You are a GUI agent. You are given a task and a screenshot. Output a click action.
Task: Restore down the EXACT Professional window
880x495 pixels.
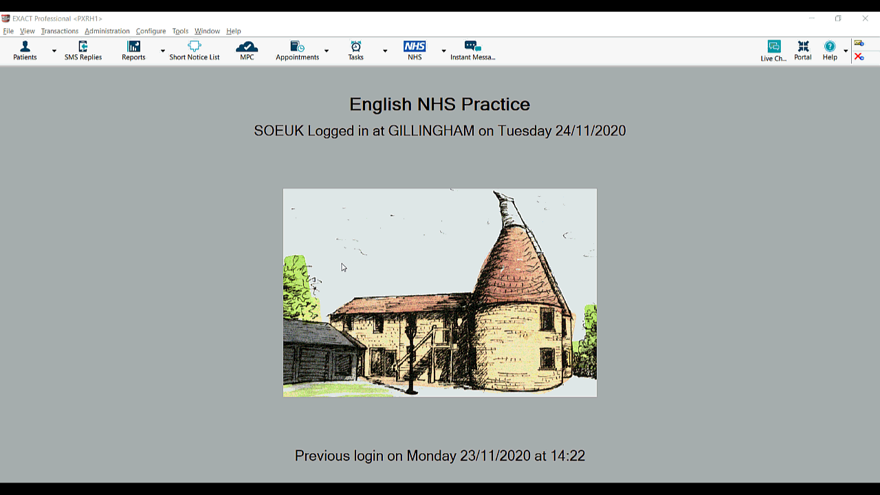click(x=838, y=19)
